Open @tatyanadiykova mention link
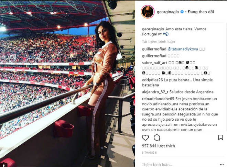 pyautogui.click(x=183, y=49)
